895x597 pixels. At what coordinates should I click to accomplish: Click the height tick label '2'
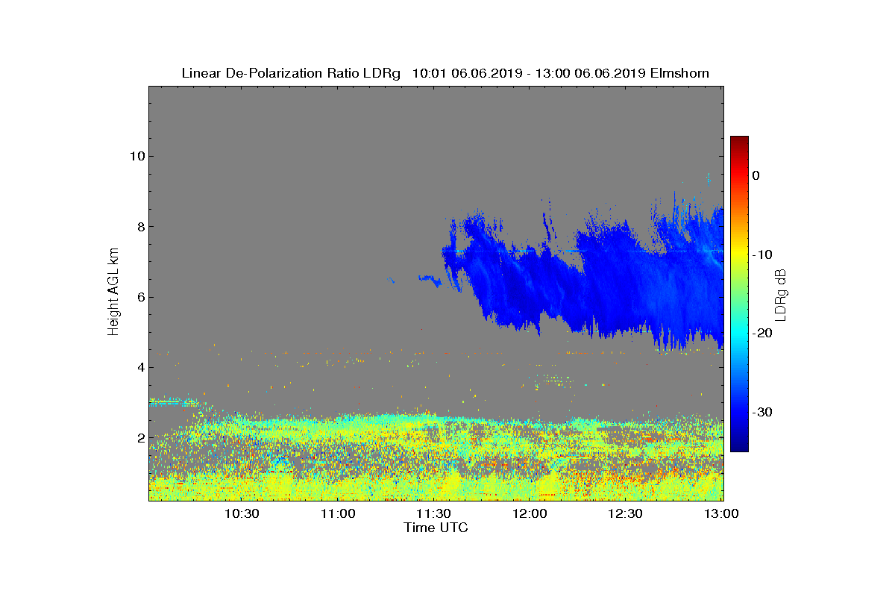click(x=139, y=438)
